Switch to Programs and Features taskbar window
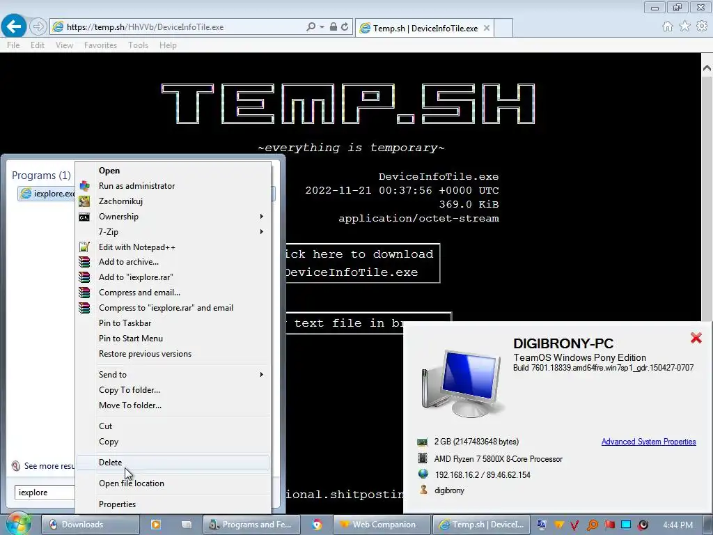Screen dimensions: 713x535 coord(250,525)
